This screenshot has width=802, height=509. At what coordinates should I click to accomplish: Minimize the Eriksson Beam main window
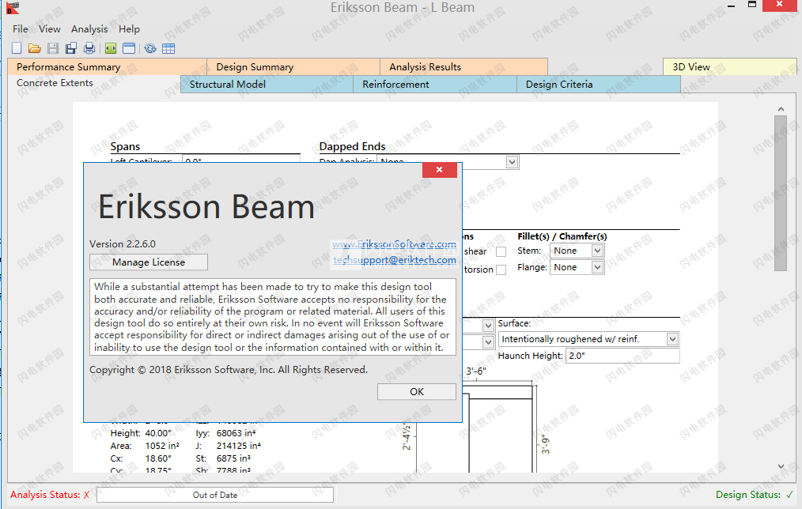click(732, 6)
